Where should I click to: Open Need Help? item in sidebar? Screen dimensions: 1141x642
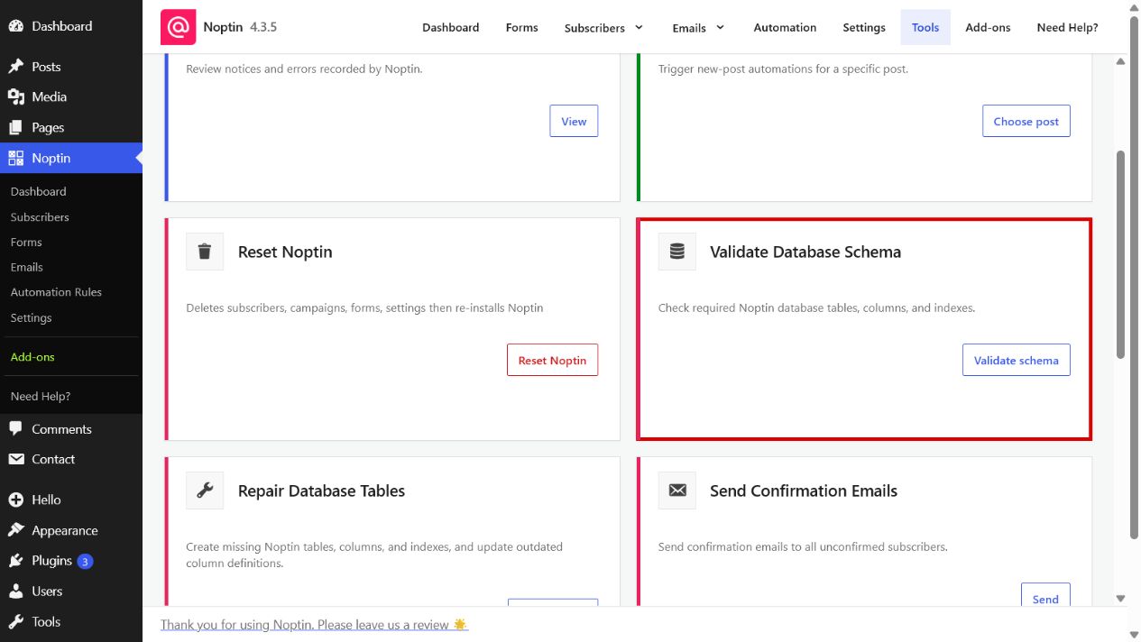click(40, 396)
